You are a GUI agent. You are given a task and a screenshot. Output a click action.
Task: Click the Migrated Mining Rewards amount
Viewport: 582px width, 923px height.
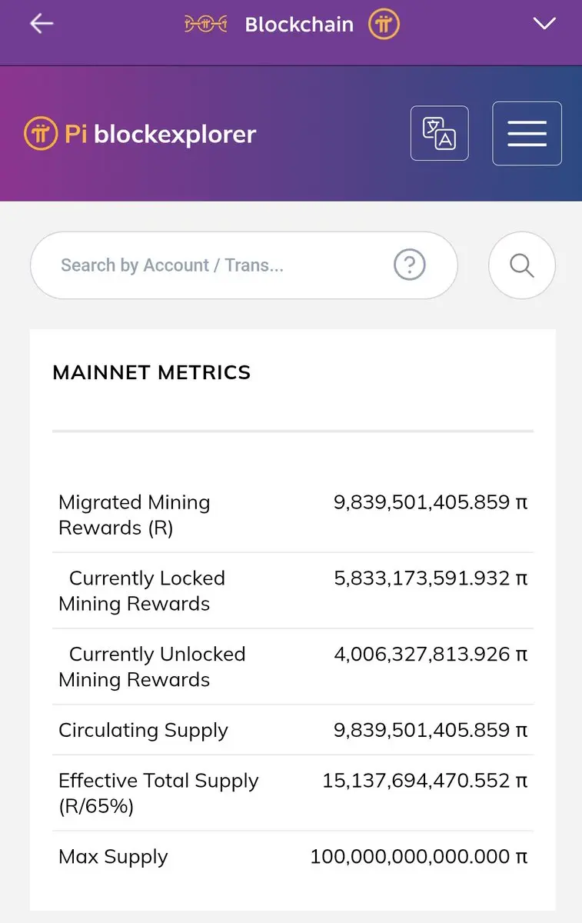tap(430, 502)
